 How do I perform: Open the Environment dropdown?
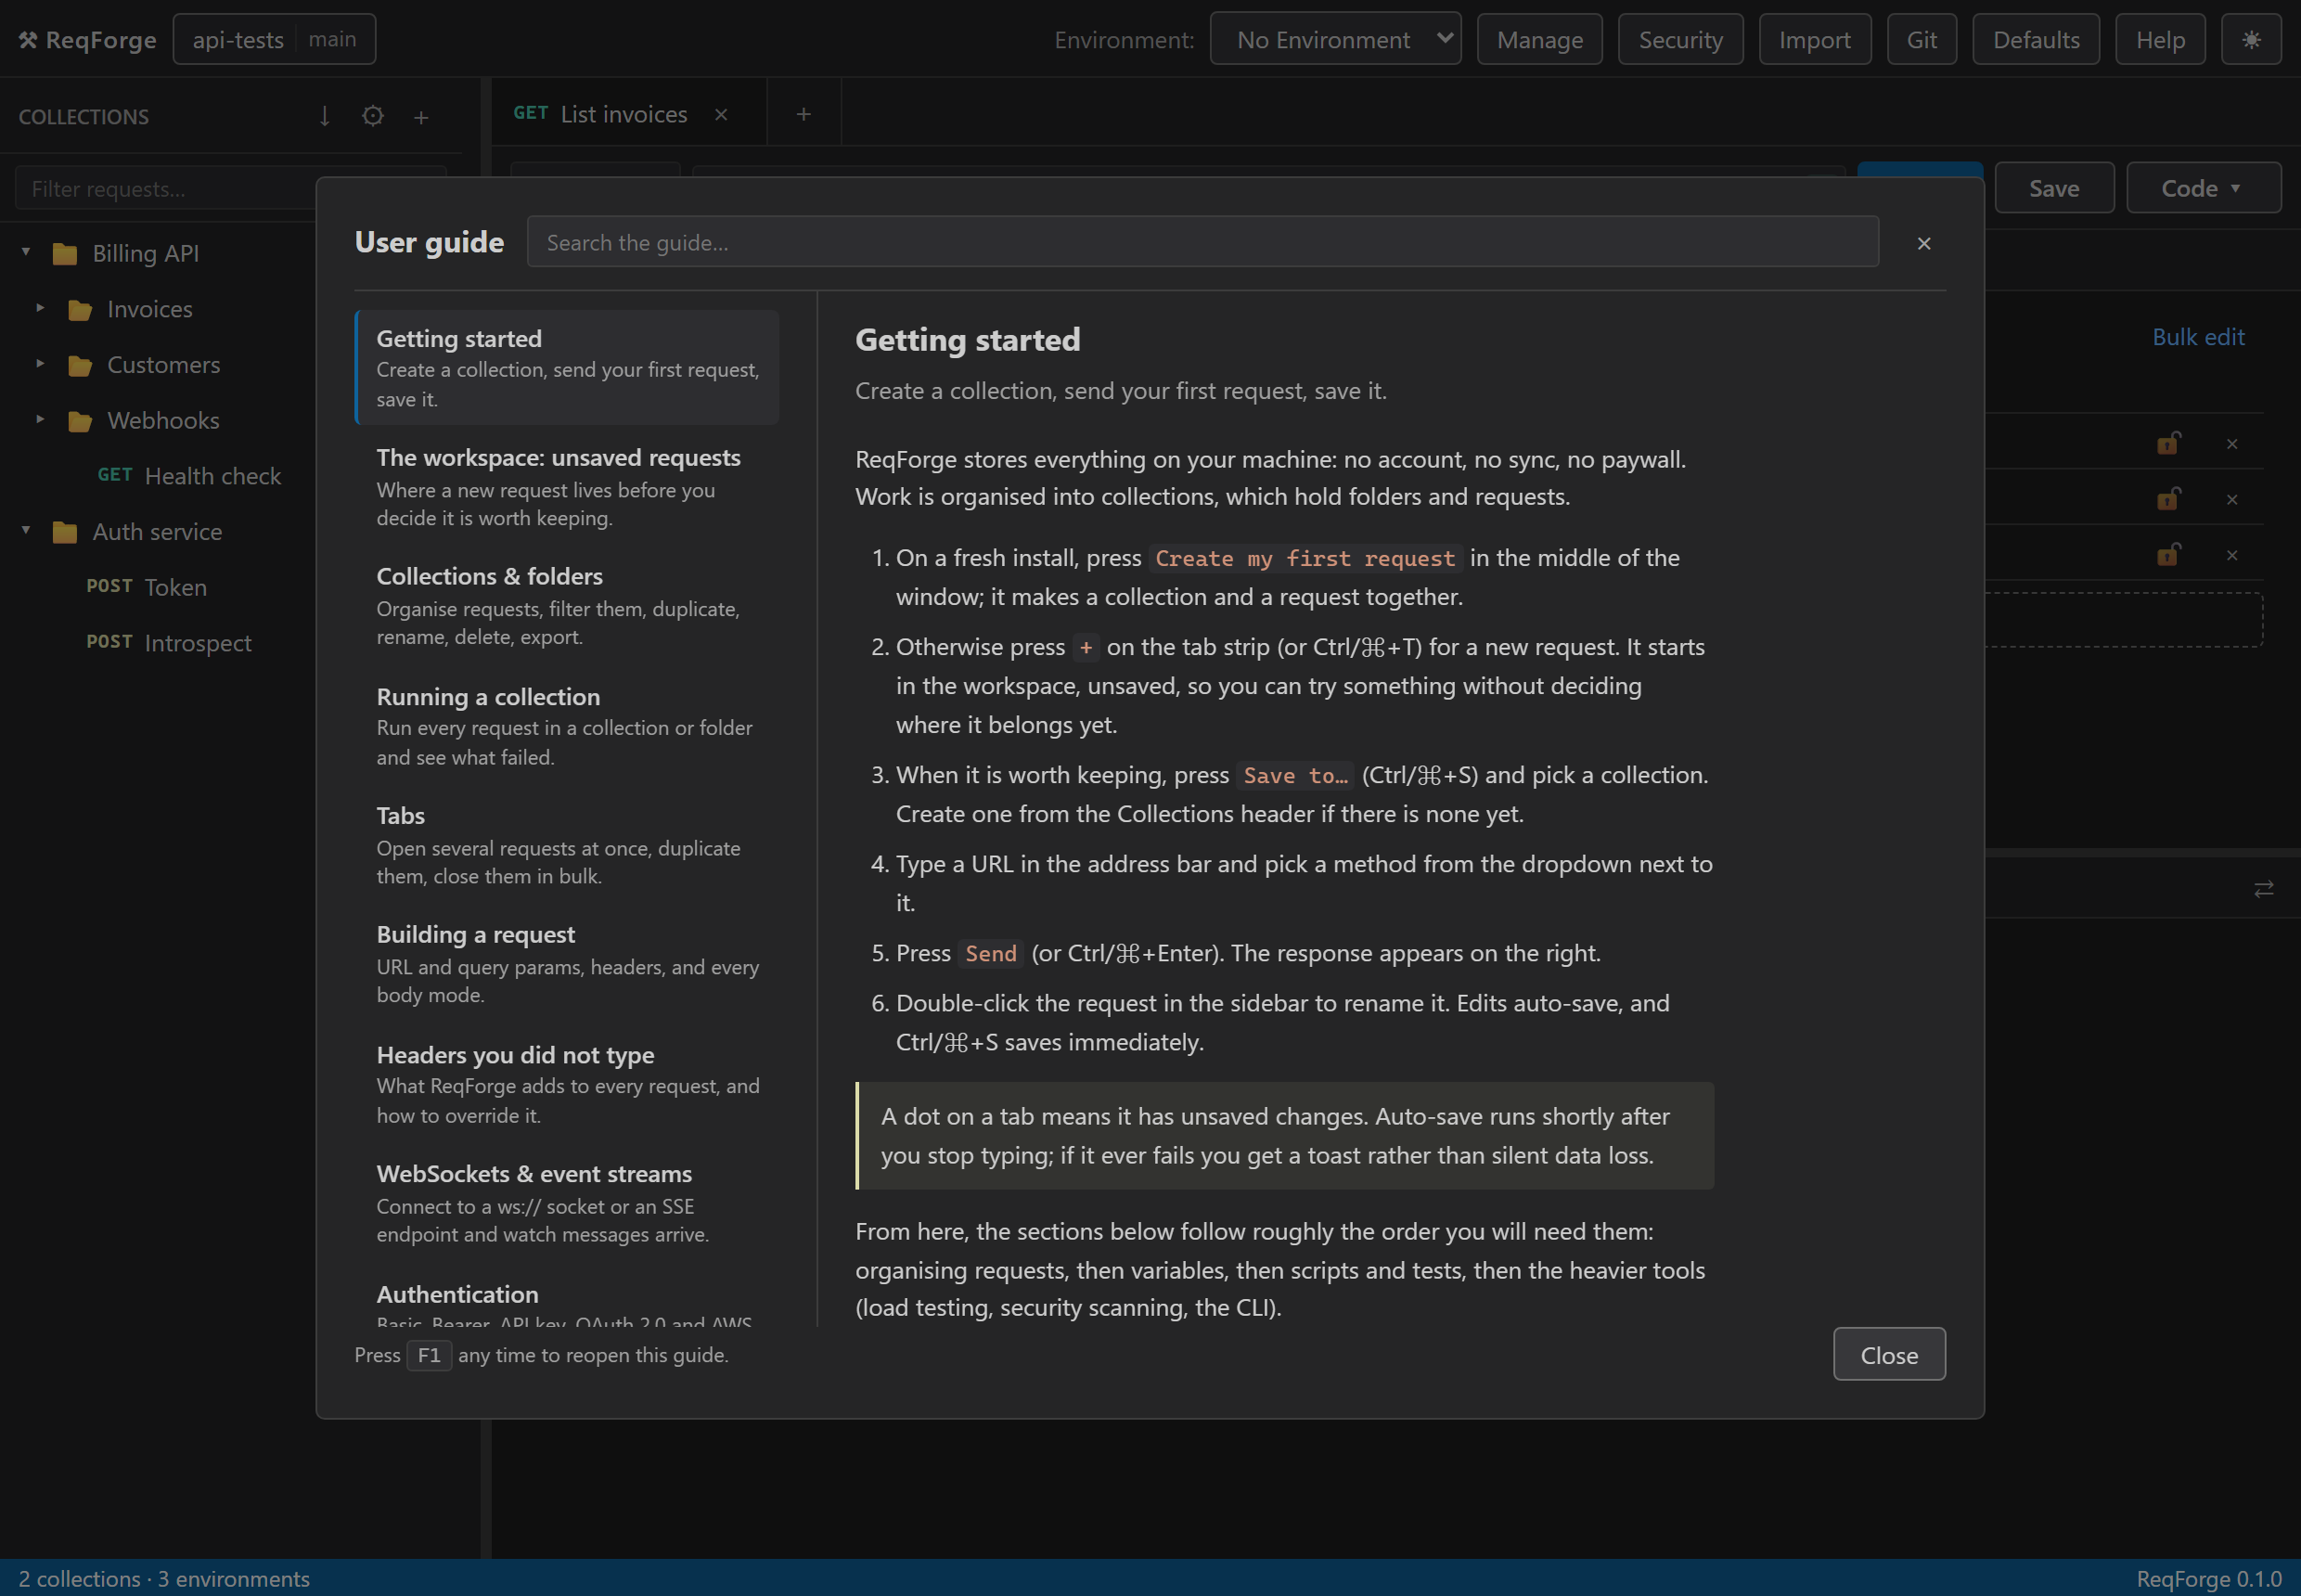[x=1335, y=39]
